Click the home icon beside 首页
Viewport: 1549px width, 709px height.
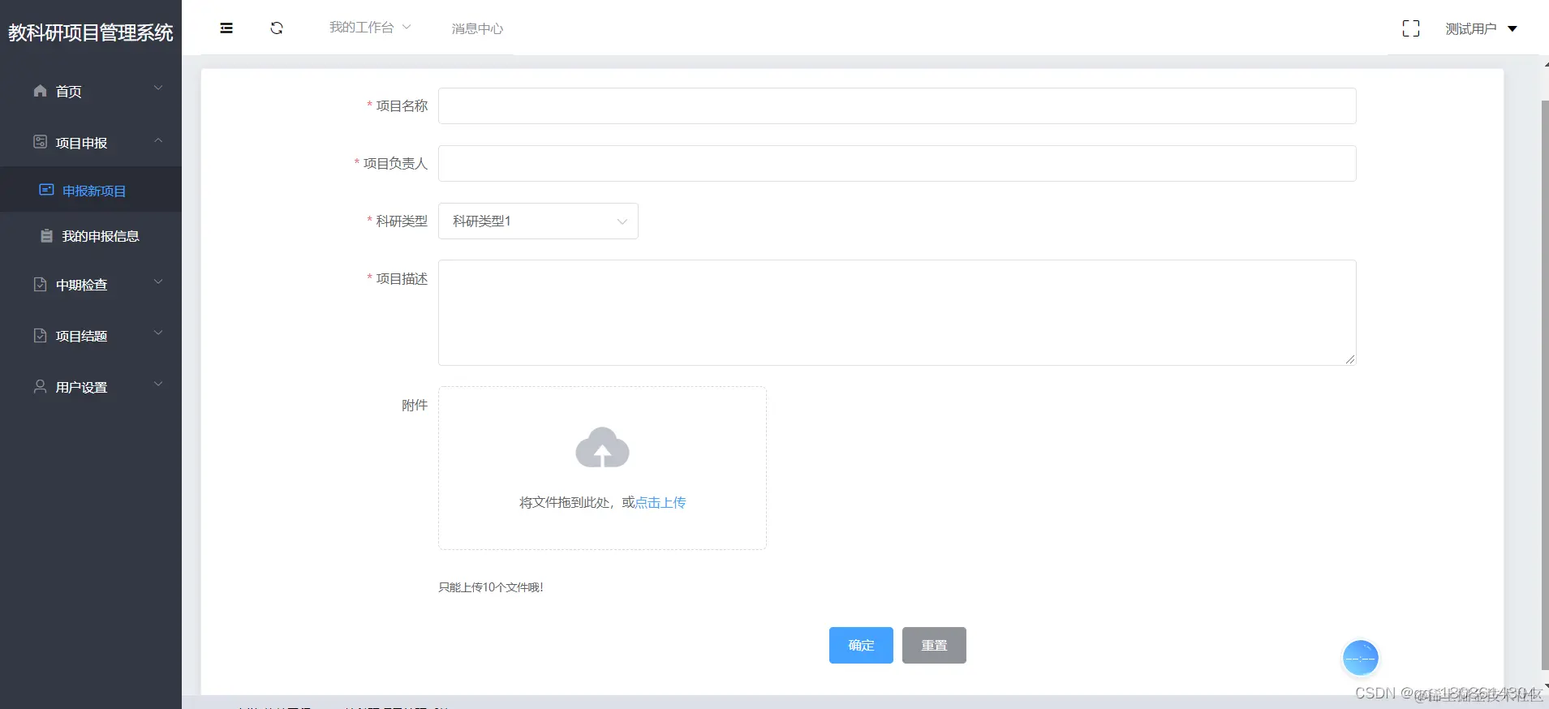40,91
